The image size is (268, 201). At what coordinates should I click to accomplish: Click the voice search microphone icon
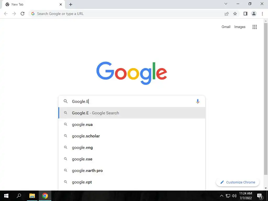tap(198, 102)
